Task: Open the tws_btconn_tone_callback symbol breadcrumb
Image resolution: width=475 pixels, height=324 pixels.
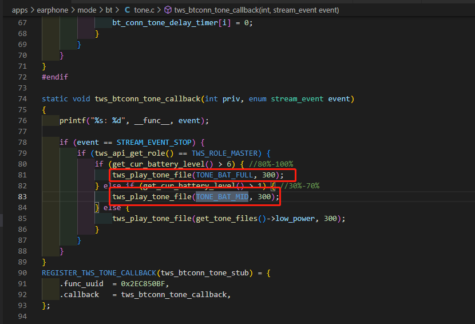Action: click(256, 10)
